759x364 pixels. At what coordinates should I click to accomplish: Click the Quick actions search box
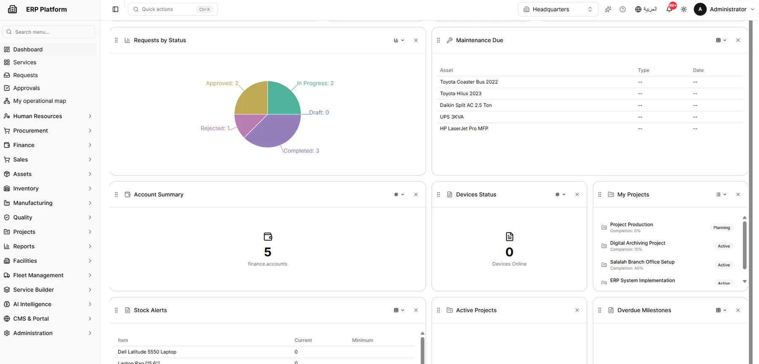coord(173,9)
